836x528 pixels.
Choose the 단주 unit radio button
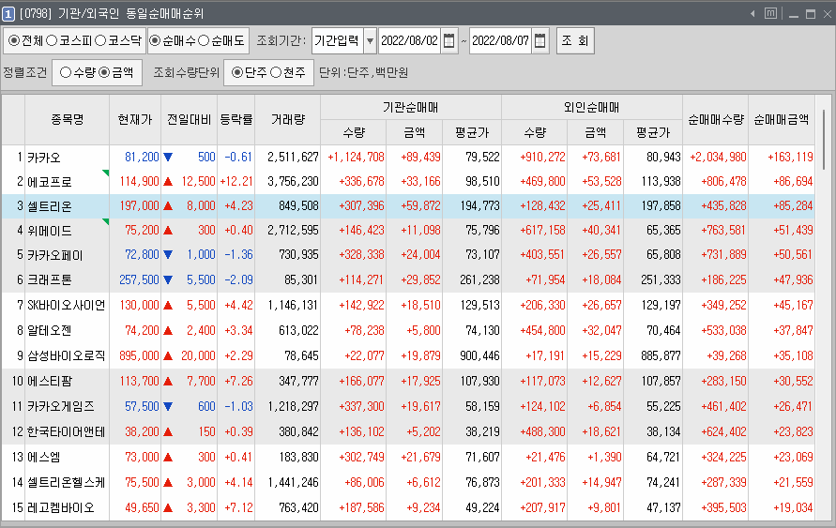click(x=237, y=72)
